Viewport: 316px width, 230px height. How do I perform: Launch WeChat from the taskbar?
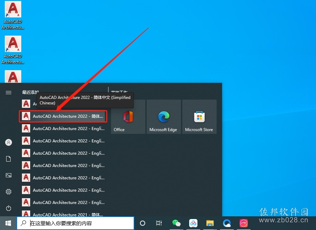pyautogui.click(x=177, y=223)
